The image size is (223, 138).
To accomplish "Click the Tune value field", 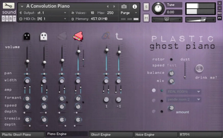I will pyautogui.click(x=173, y=12).
